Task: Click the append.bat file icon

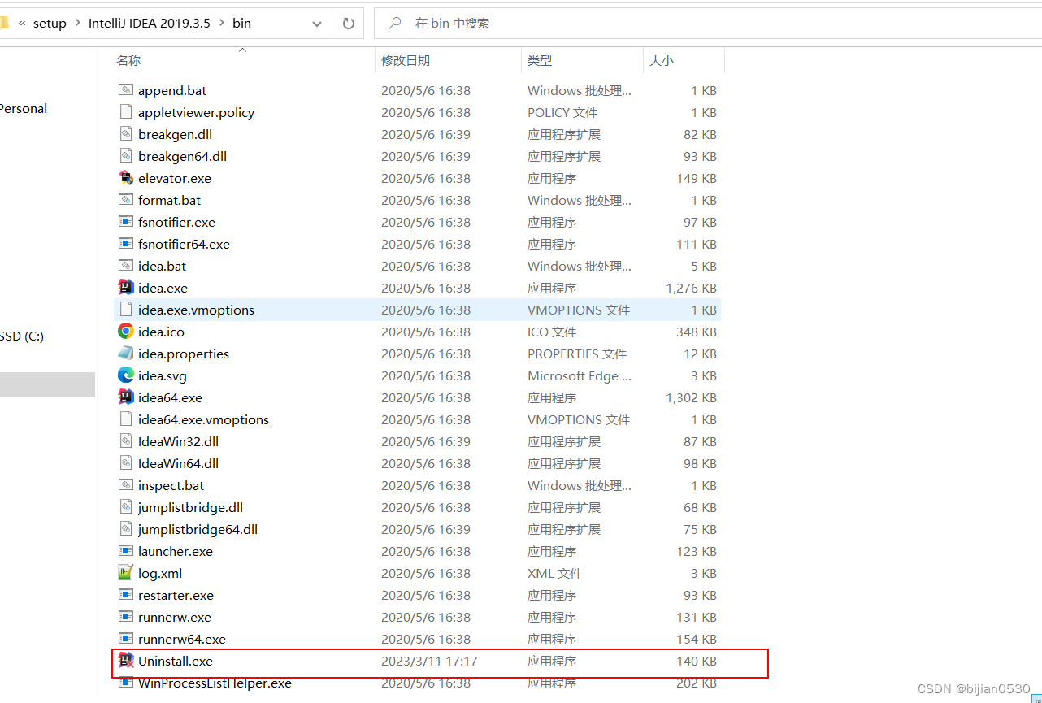Action: [x=125, y=90]
